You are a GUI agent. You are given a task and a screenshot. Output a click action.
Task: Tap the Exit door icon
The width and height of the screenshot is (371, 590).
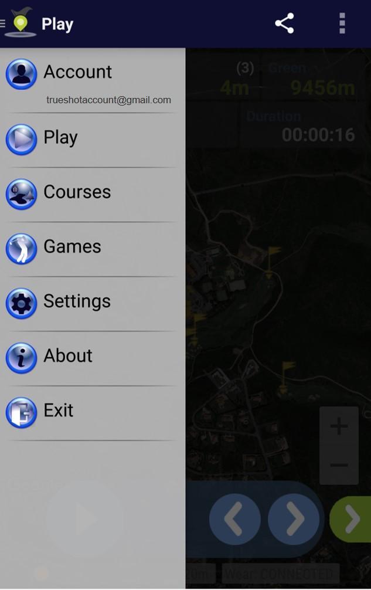tap(22, 412)
